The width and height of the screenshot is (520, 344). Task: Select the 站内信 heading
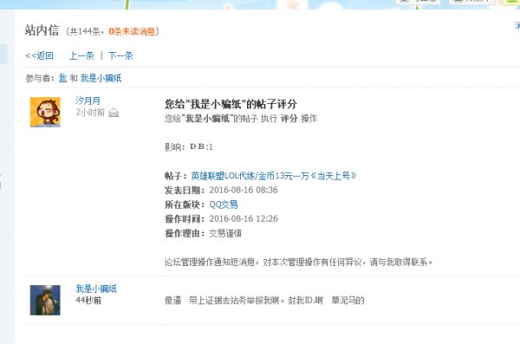42,30
